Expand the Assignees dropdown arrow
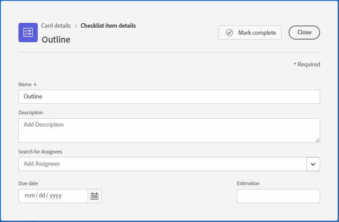This screenshot has height=222, width=339. [x=313, y=164]
